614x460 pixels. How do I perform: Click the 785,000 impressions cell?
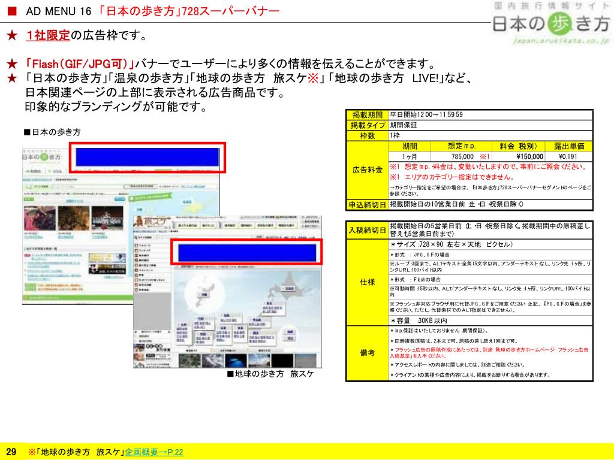(x=461, y=156)
